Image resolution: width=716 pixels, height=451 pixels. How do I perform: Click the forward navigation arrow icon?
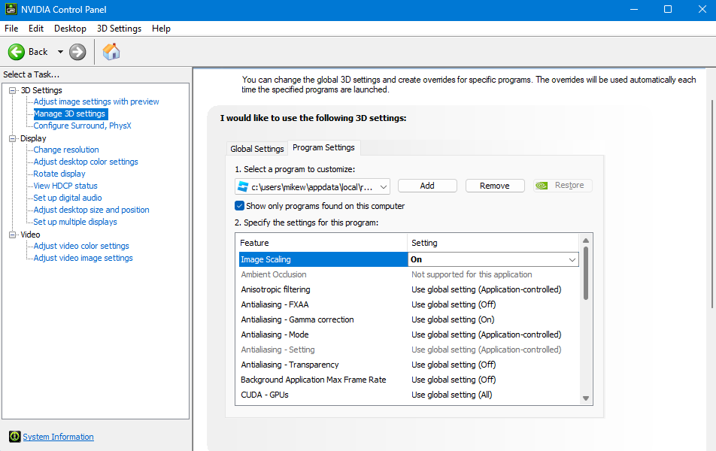77,52
